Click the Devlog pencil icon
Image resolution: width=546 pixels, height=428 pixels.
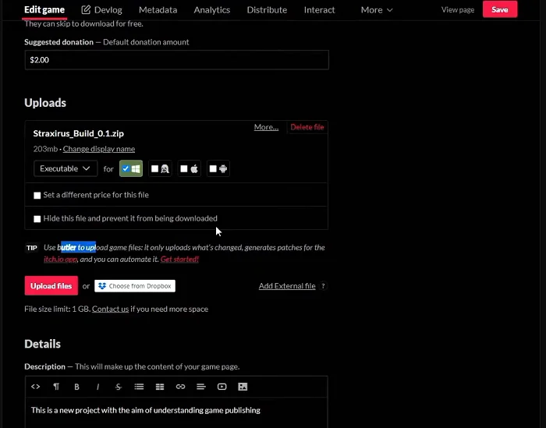click(x=86, y=9)
